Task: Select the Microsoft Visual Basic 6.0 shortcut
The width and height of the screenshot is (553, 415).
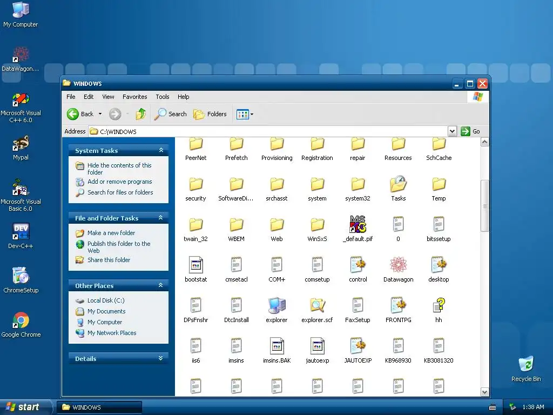Action: [x=21, y=196]
